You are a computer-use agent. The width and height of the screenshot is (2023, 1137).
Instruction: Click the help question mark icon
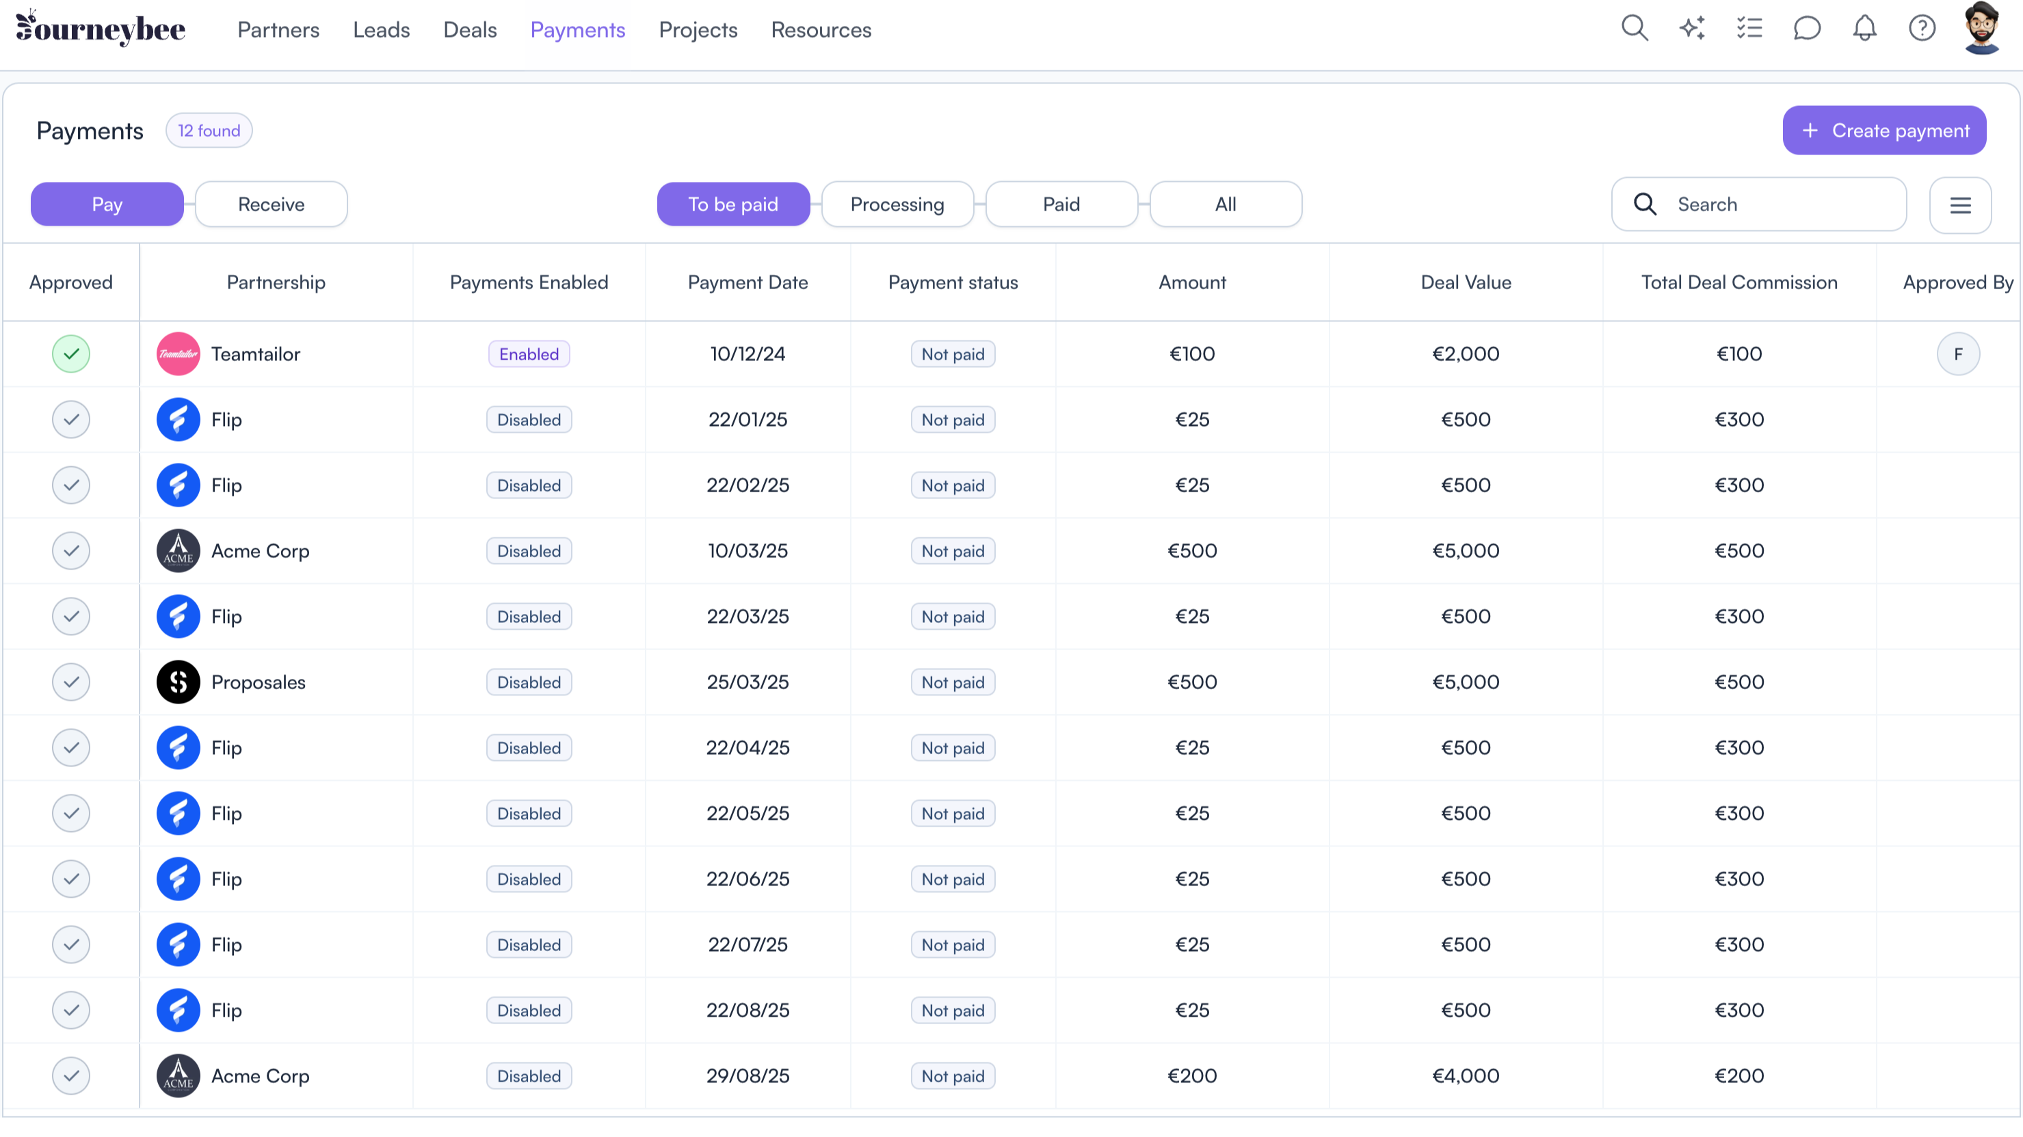coord(1922,29)
